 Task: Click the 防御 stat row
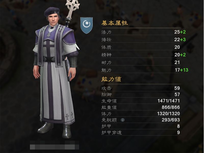[141, 94]
